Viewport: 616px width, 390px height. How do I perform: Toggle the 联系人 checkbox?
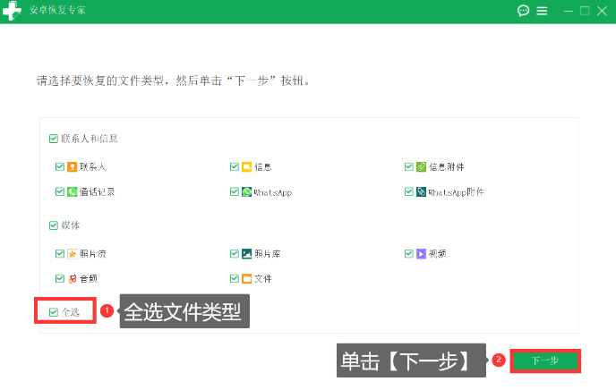coord(60,167)
